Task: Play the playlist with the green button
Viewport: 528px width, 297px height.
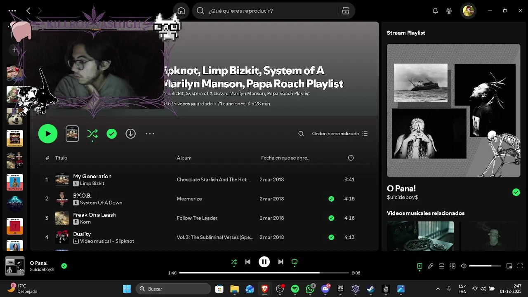Action: pos(48,134)
